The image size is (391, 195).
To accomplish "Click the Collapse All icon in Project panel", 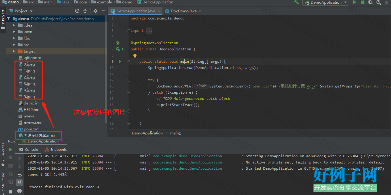I will coord(86,11).
